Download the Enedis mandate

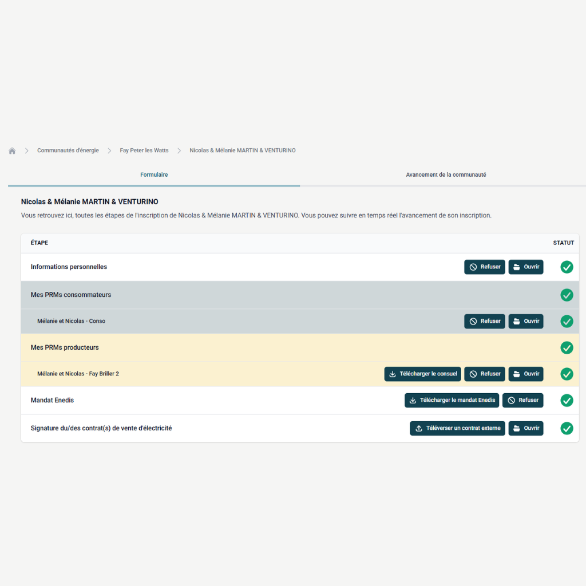(x=452, y=401)
